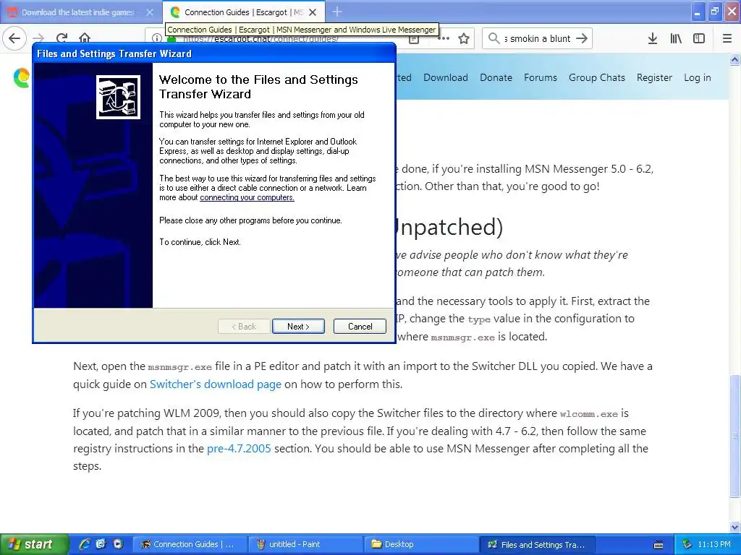This screenshot has height=555, width=741.
Task: Launch Internet Explorer from quick launch
Action: pyautogui.click(x=84, y=544)
